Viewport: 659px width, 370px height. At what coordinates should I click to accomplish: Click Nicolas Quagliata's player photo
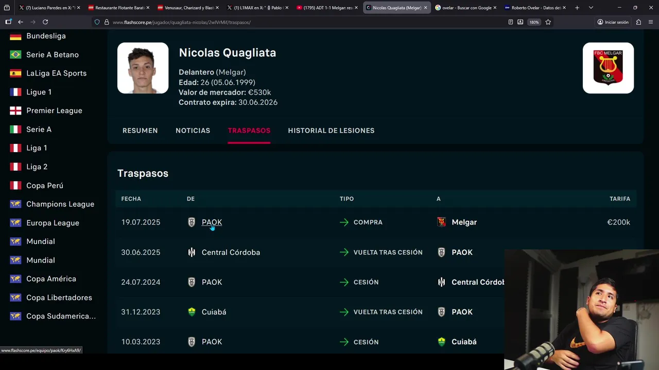coord(143,68)
